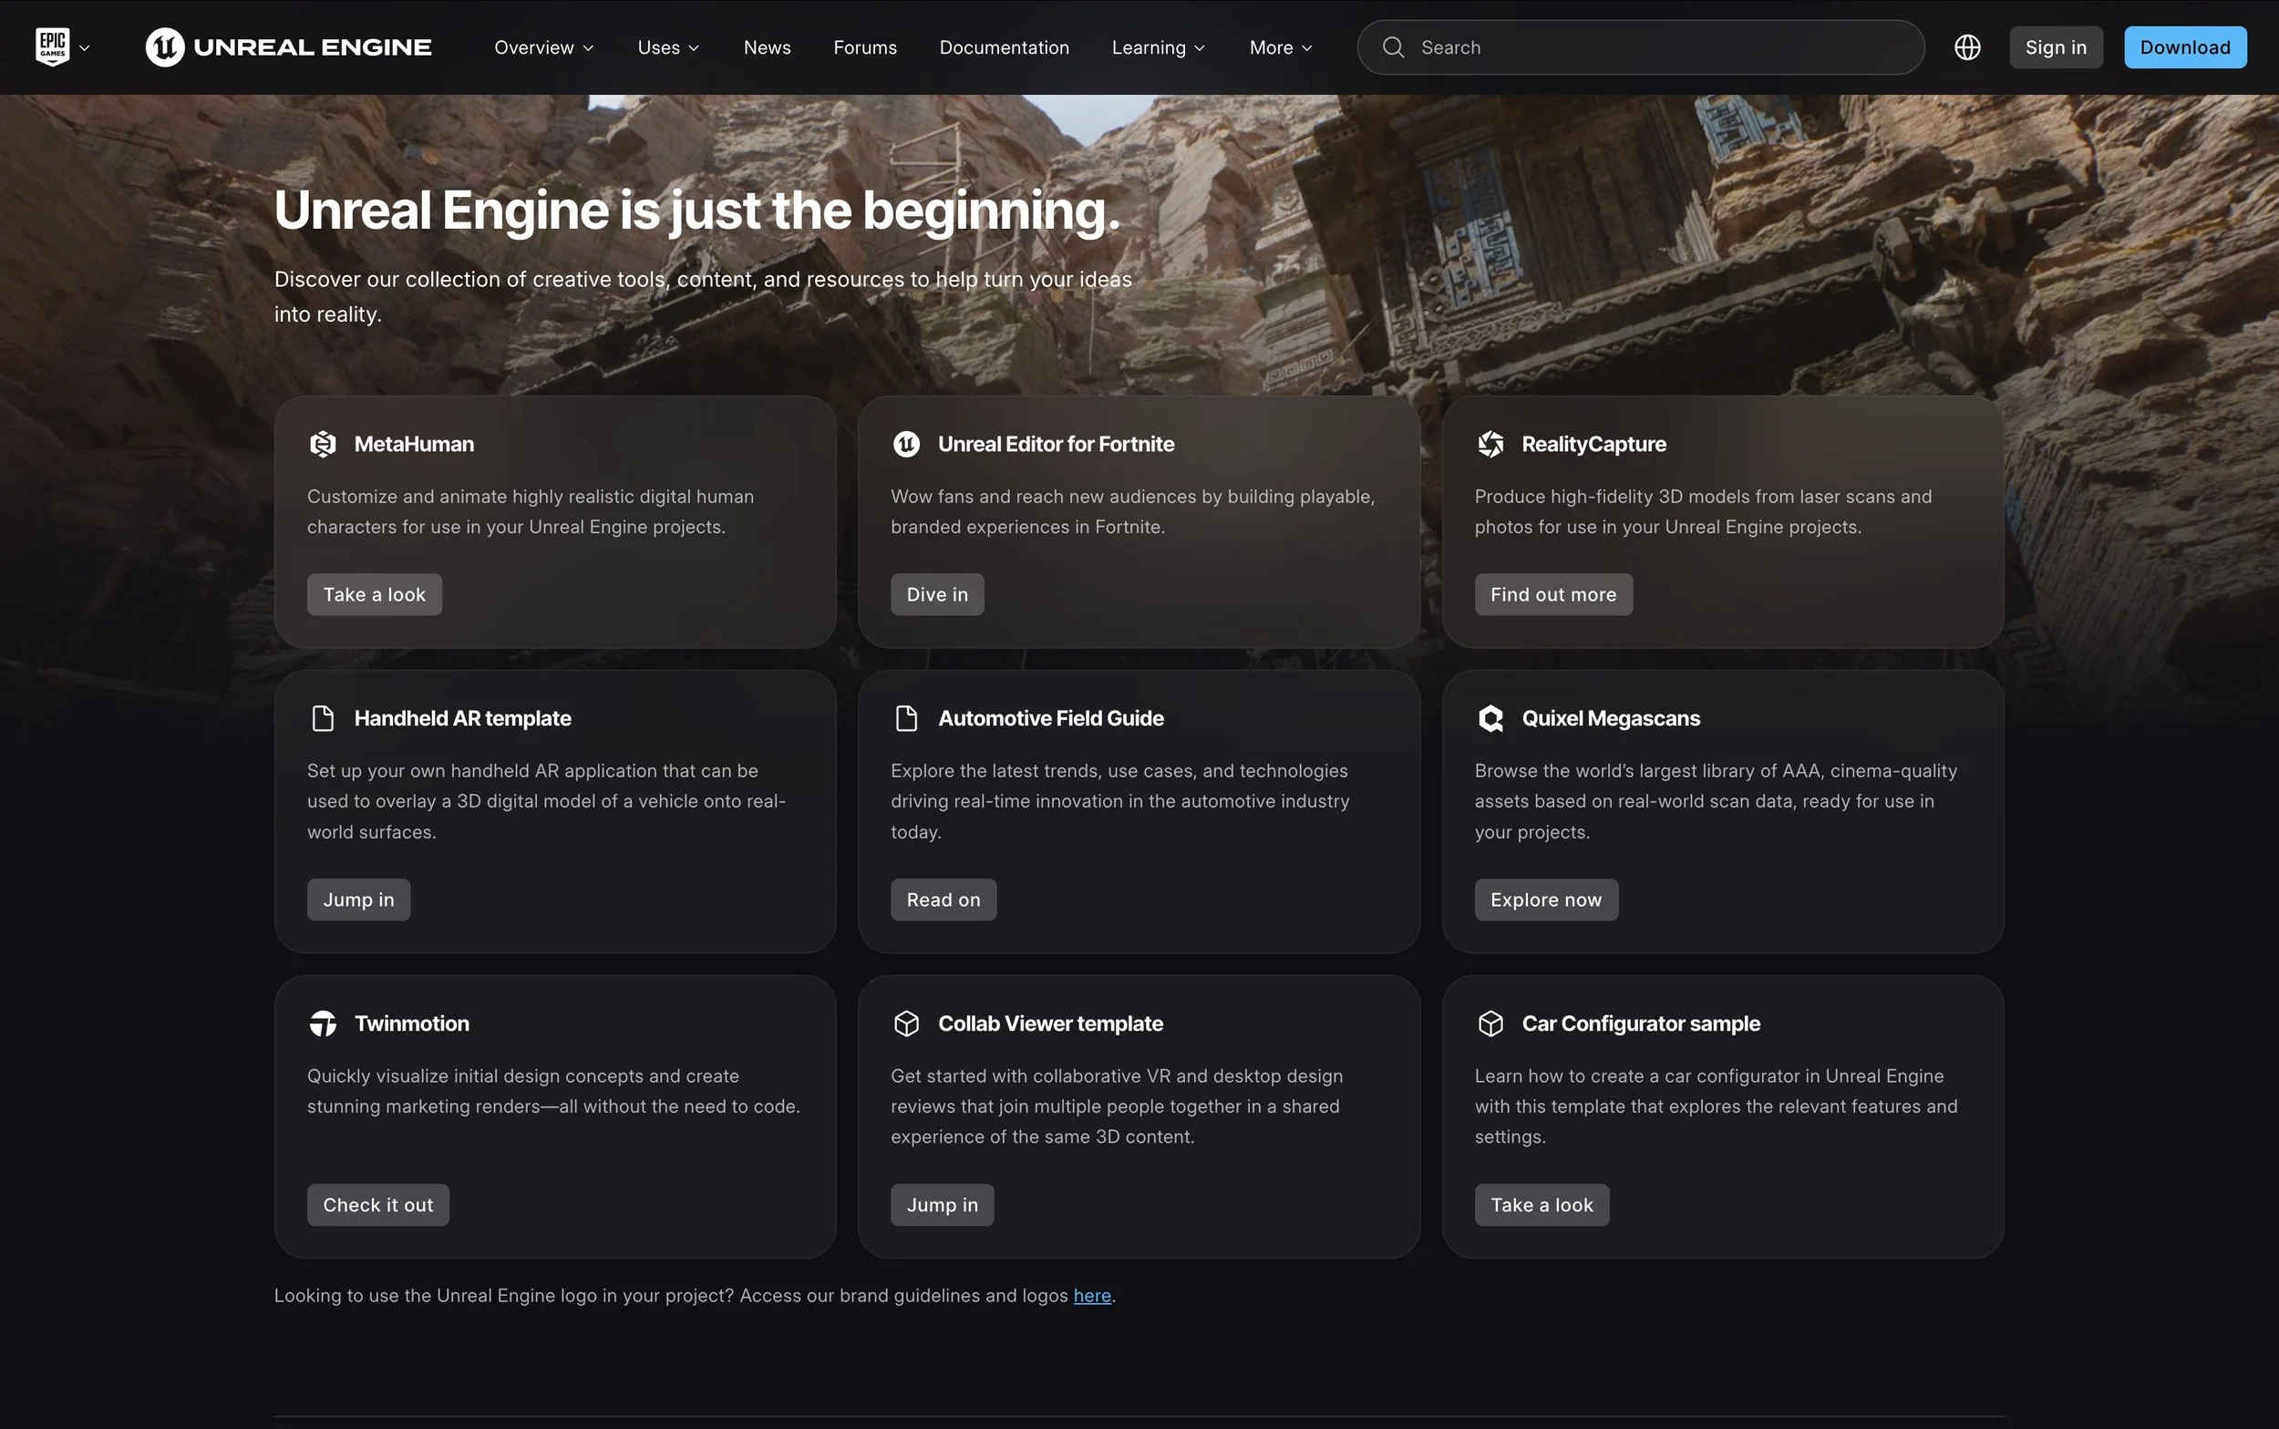
Task: Click the search magnifier icon
Action: coord(1393,47)
